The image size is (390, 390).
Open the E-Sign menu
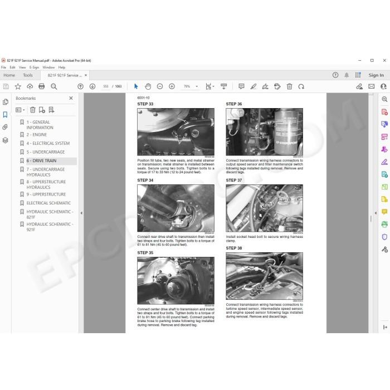[x=34, y=67]
